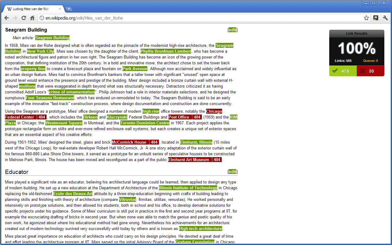Edit the Seagram Building section
The image size is (392, 245).
click(232, 30)
